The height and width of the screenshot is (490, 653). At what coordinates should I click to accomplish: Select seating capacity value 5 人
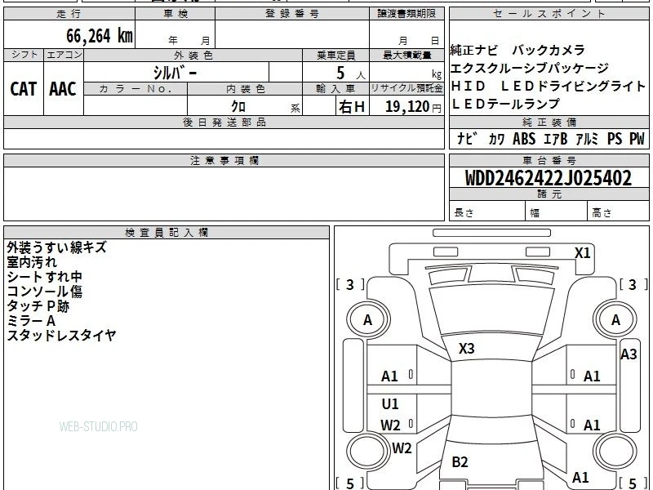pyautogui.click(x=351, y=73)
